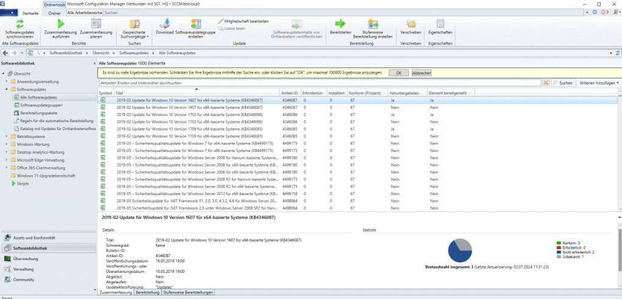This screenshot has height=299, width=622.
Task: Open Zusammenfassung planen
Action: pos(95,24)
